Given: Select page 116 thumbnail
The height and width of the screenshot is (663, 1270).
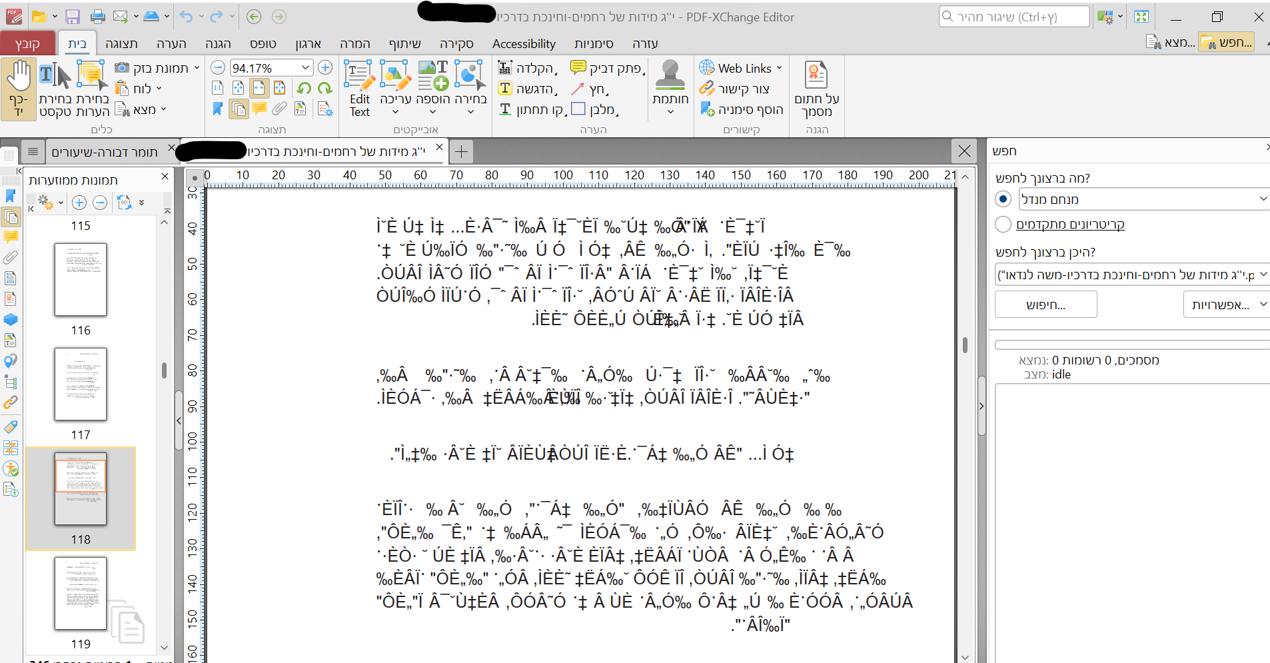Looking at the screenshot, I should [x=81, y=279].
